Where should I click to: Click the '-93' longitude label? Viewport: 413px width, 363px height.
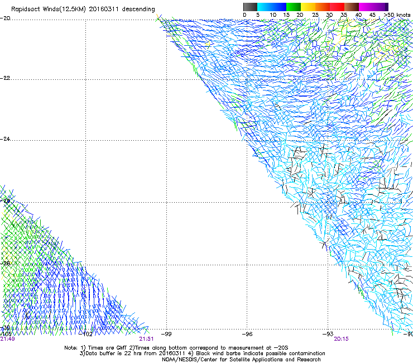click(x=328, y=334)
